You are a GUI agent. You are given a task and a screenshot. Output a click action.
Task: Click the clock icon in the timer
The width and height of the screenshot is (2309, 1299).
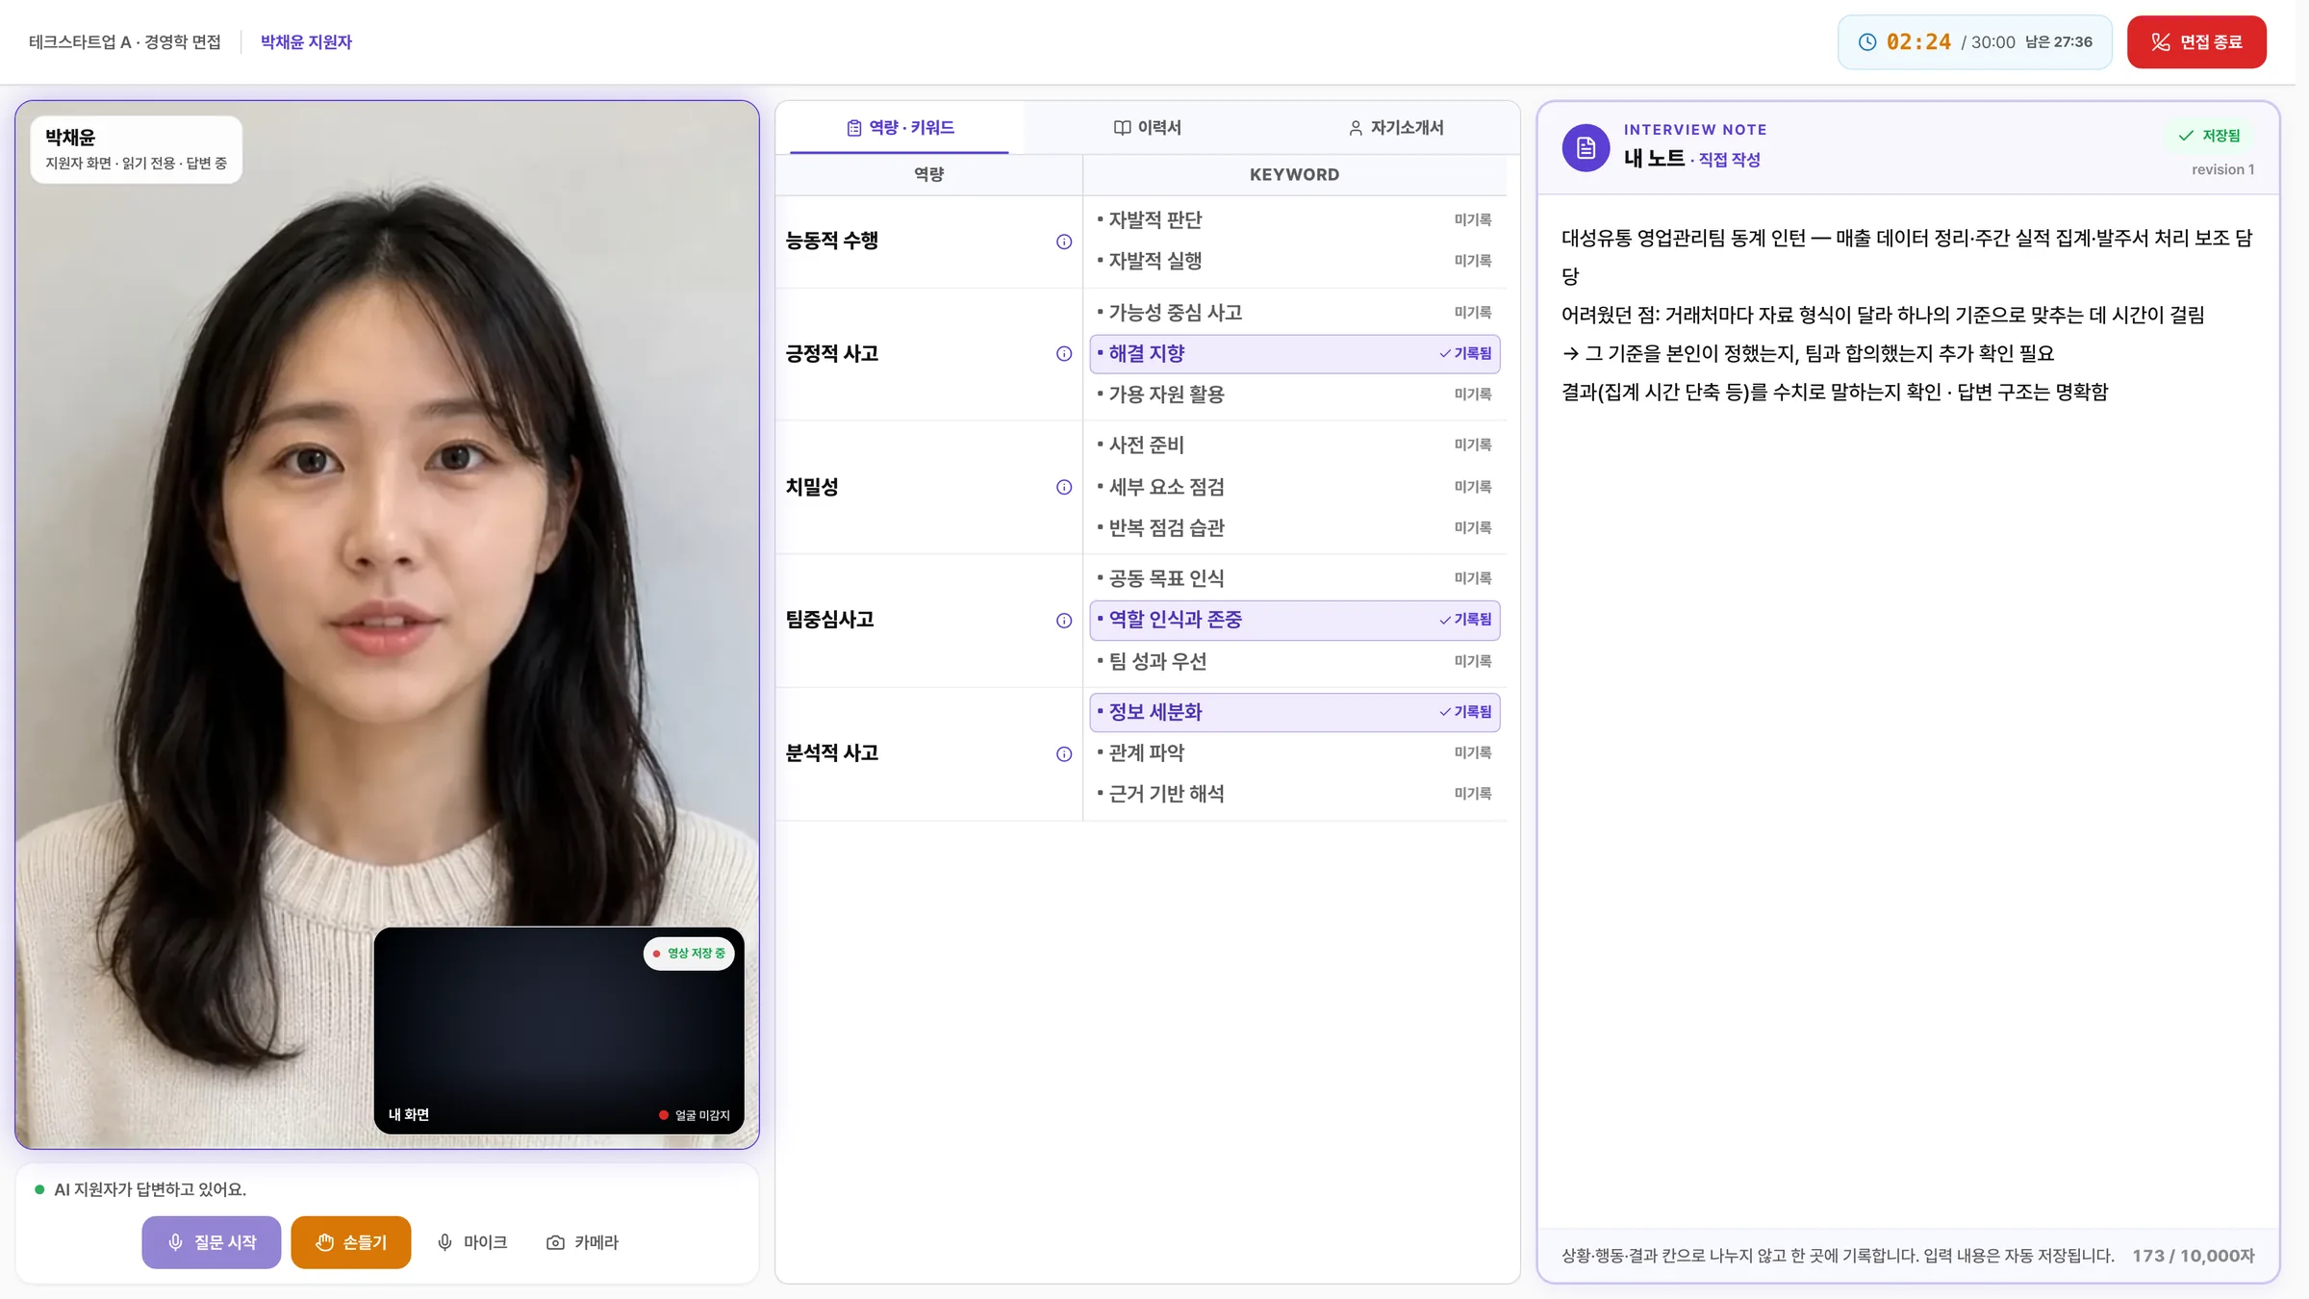pos(1866,42)
